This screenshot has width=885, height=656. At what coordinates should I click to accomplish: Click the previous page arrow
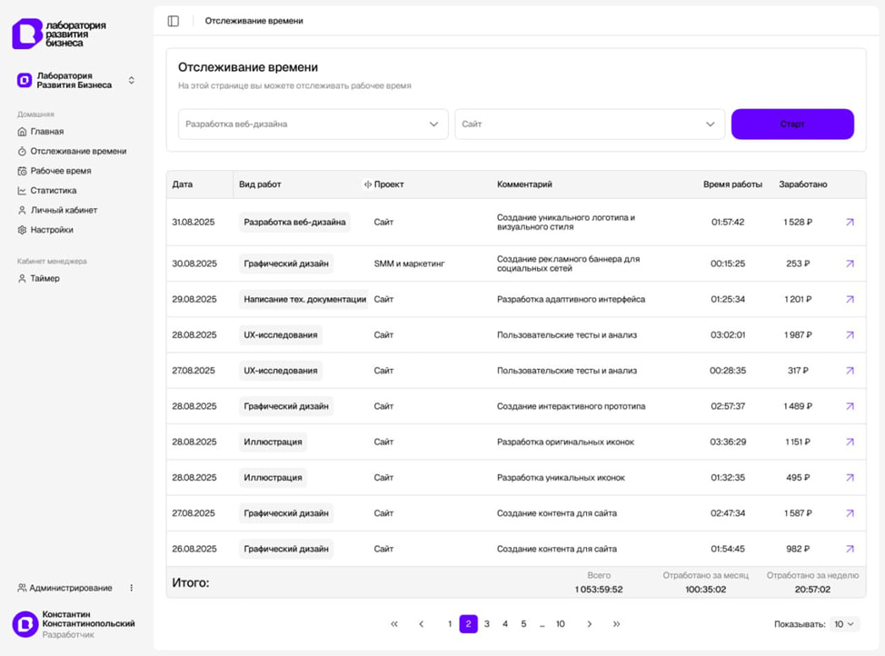(422, 624)
